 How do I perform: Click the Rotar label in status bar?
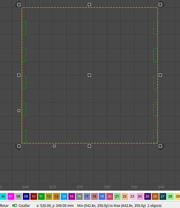coord(4,206)
